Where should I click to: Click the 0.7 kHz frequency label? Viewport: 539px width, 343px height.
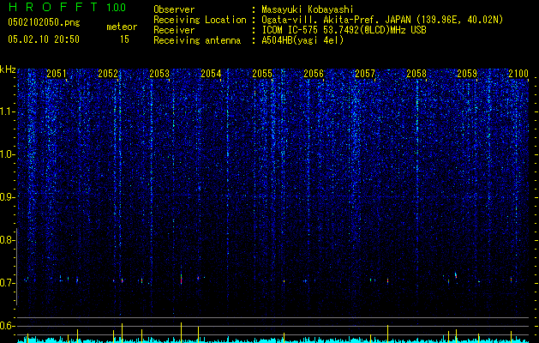pyautogui.click(x=7, y=283)
